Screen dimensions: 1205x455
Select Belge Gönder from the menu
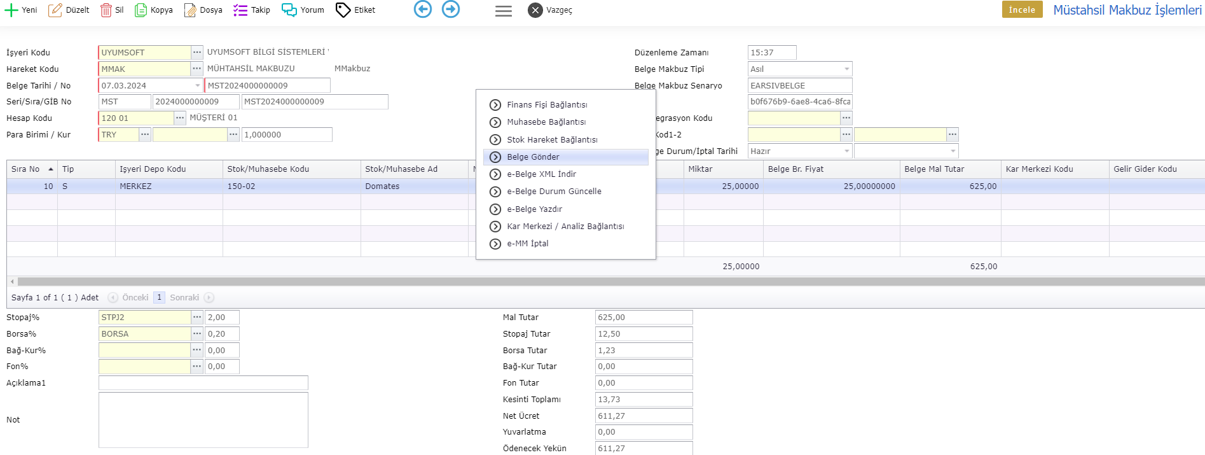pos(533,157)
